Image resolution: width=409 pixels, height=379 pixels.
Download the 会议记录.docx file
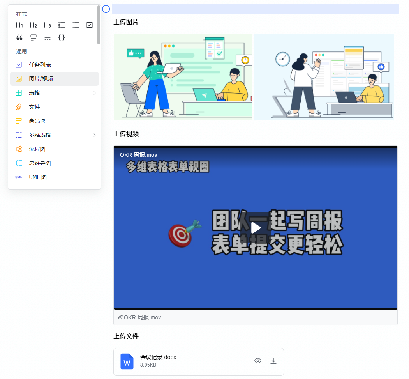click(x=273, y=361)
